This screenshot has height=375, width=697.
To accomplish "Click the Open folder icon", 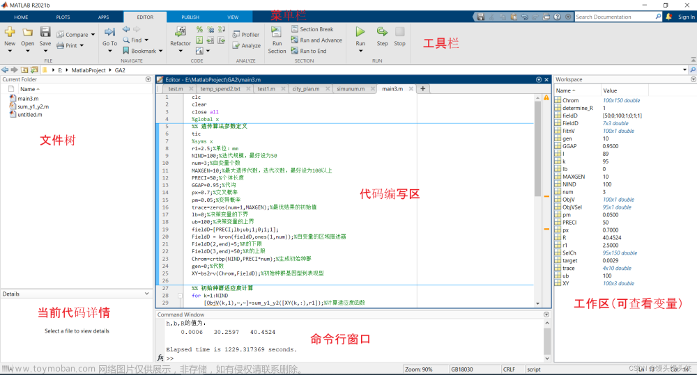I will (28, 32).
